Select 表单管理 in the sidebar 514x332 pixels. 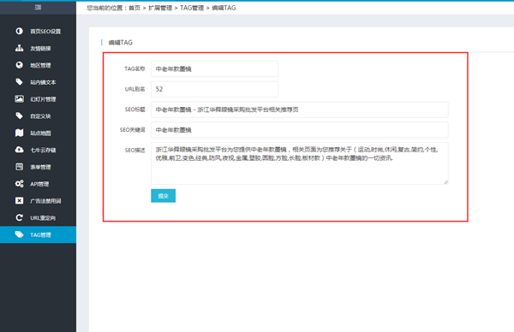point(38,167)
